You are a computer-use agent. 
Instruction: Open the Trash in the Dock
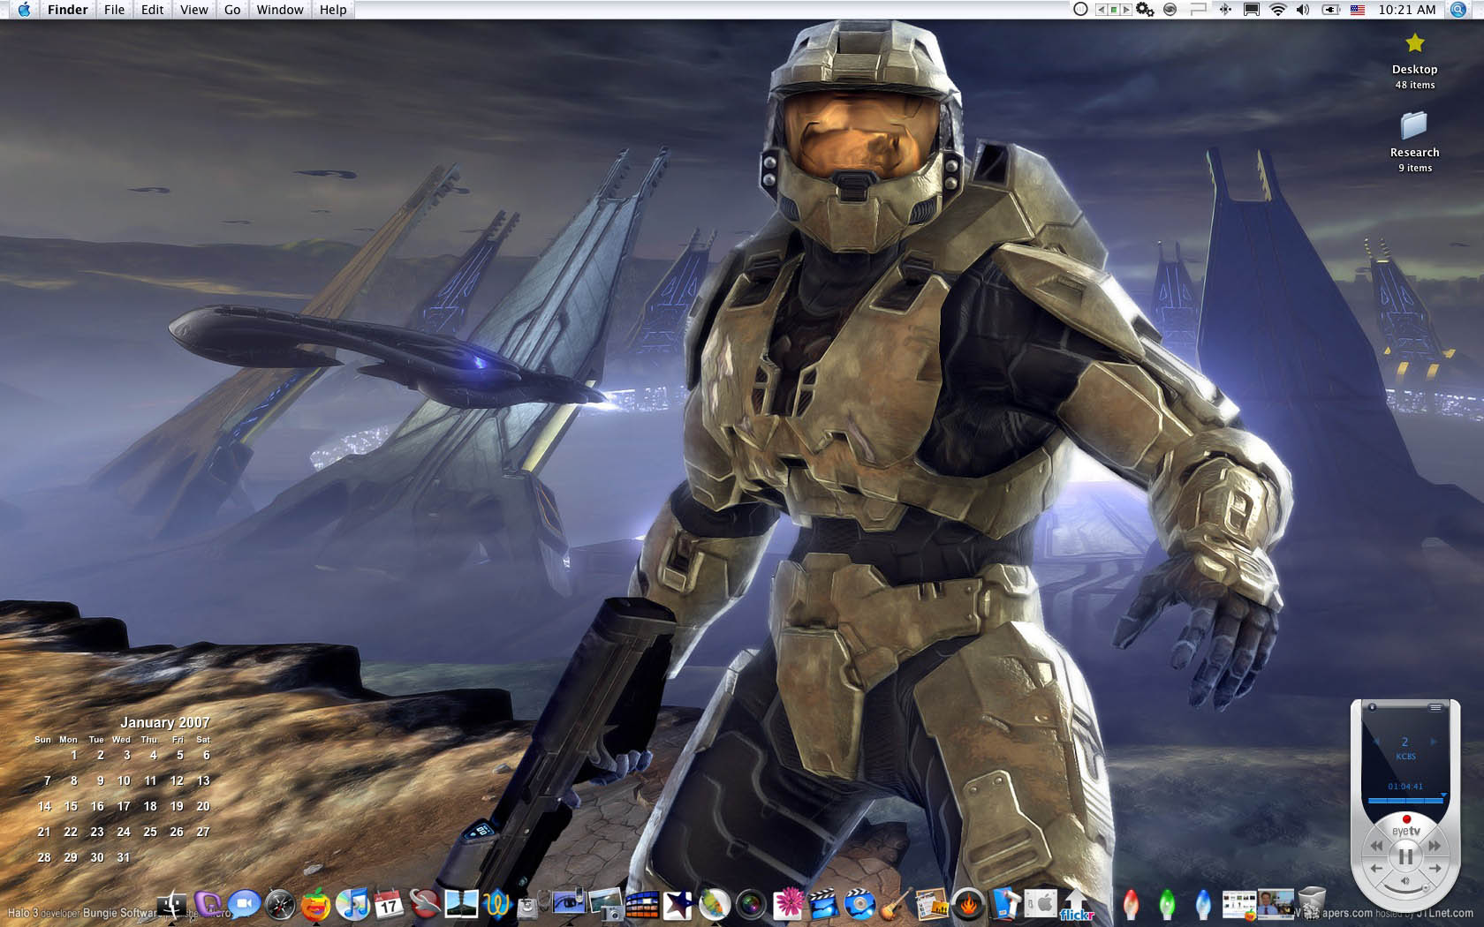click(1311, 904)
